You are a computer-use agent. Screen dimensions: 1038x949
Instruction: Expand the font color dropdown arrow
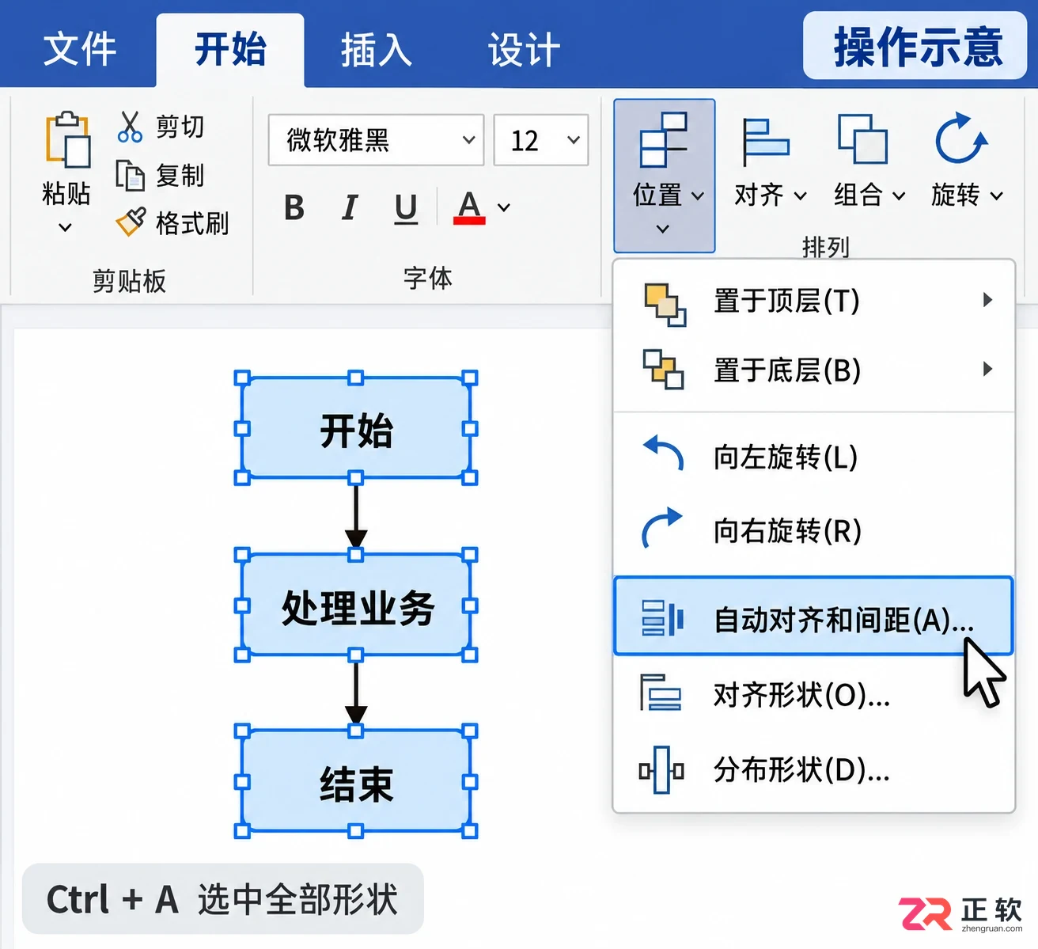click(x=504, y=207)
